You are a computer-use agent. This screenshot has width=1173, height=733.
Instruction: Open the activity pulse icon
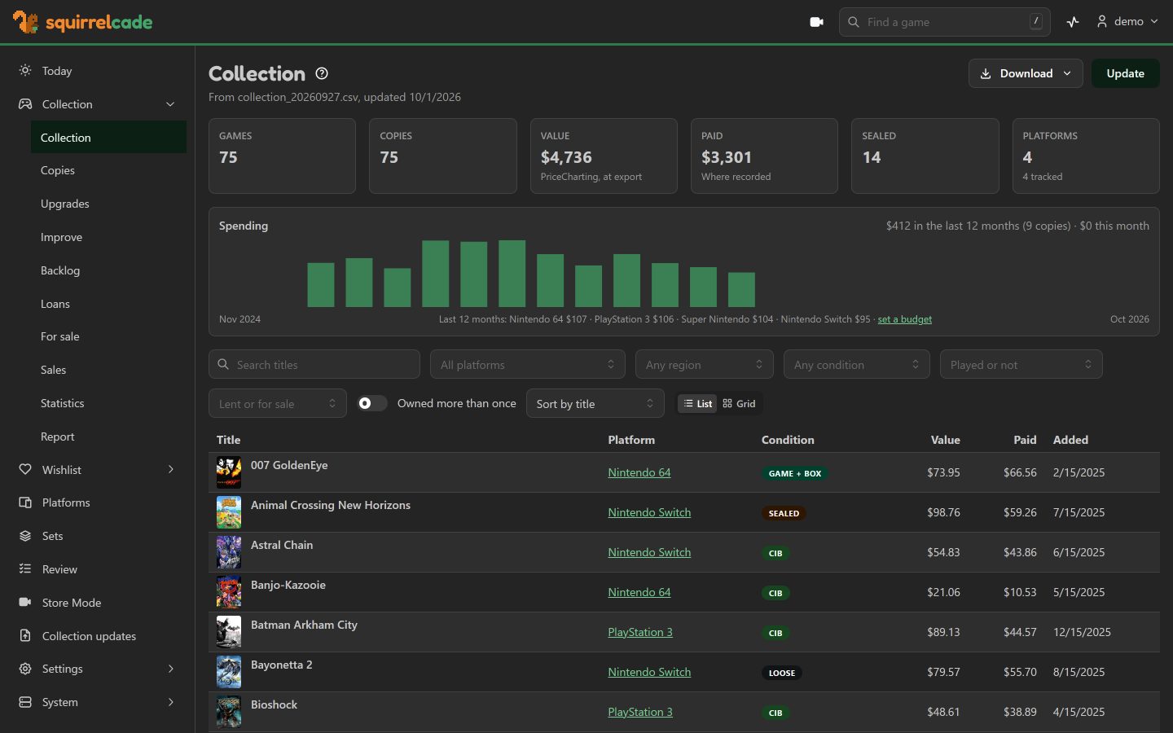click(1073, 22)
